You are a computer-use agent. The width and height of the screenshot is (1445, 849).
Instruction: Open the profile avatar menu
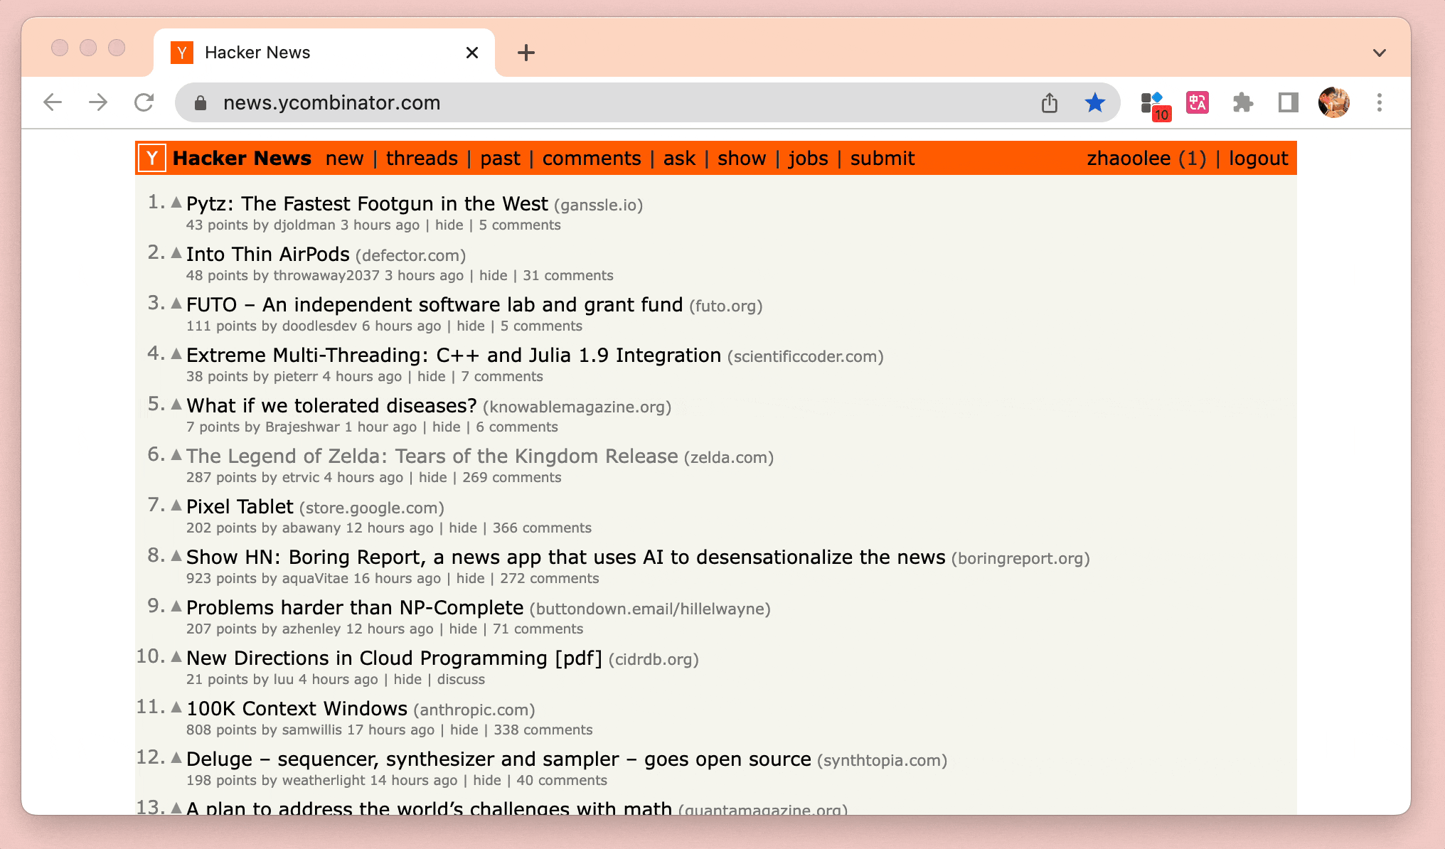tap(1333, 103)
